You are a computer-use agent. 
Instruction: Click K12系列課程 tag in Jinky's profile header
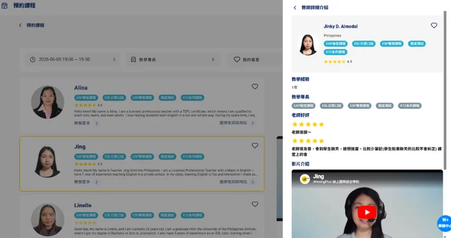[x=336, y=52]
